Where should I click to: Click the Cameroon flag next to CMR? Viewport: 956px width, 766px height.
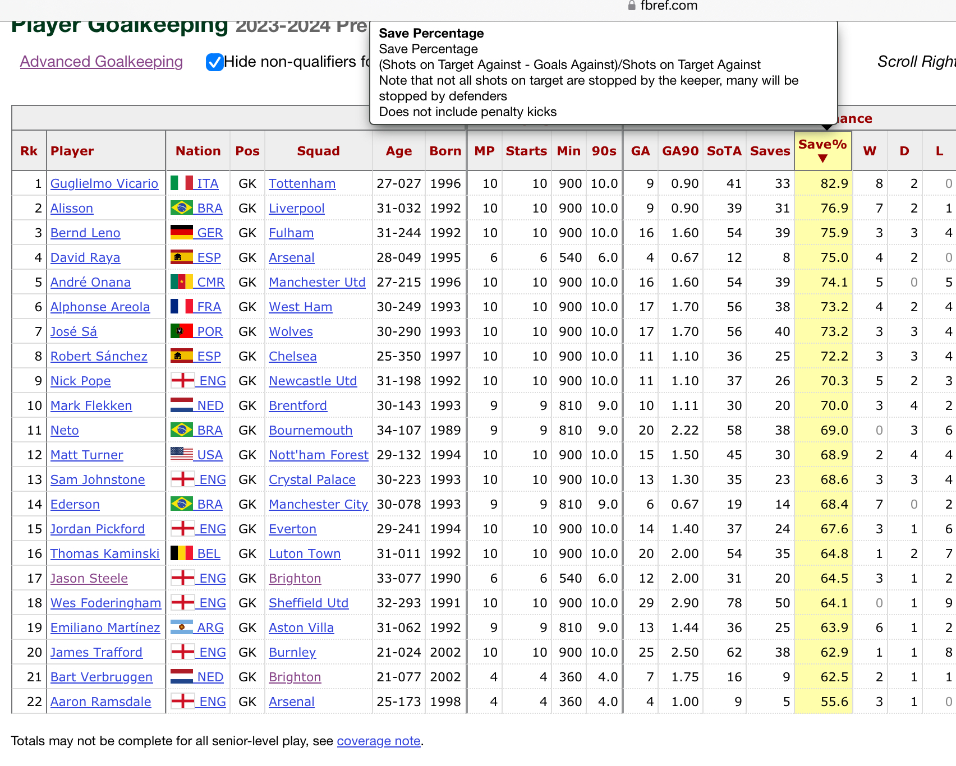182,282
